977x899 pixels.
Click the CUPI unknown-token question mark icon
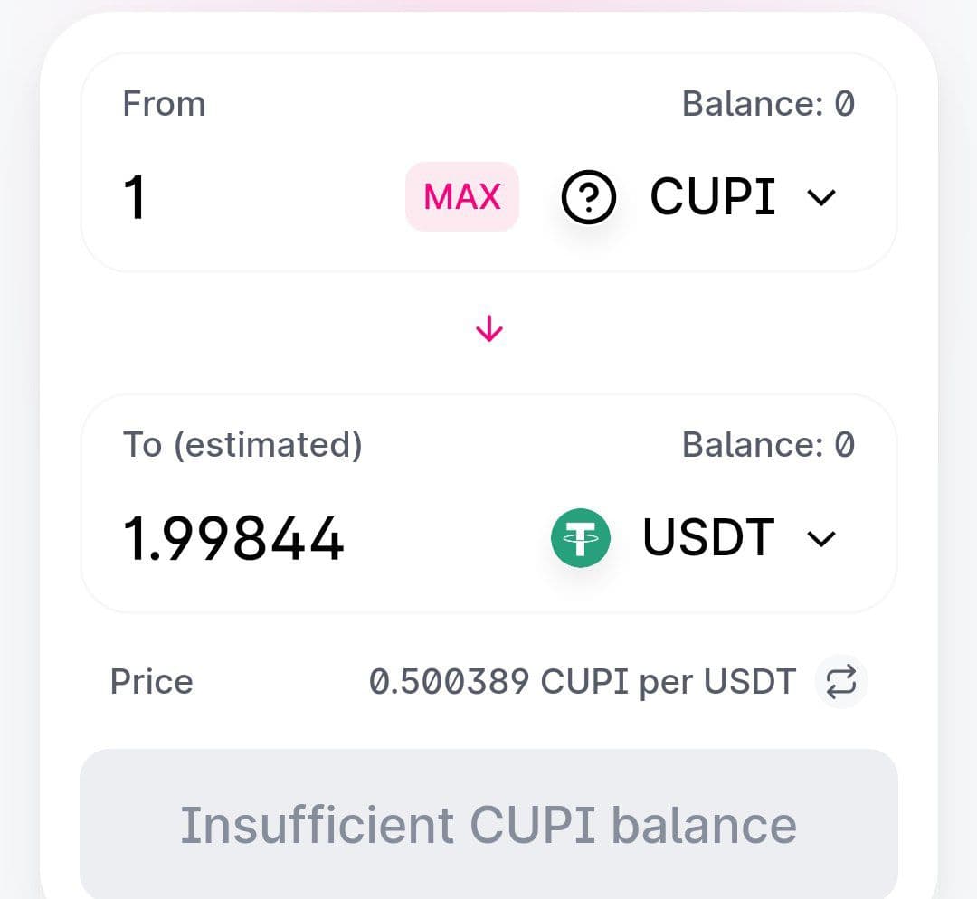[589, 197]
